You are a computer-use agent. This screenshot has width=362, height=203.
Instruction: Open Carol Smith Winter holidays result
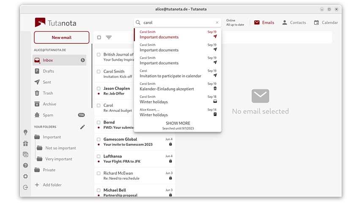pyautogui.click(x=178, y=99)
